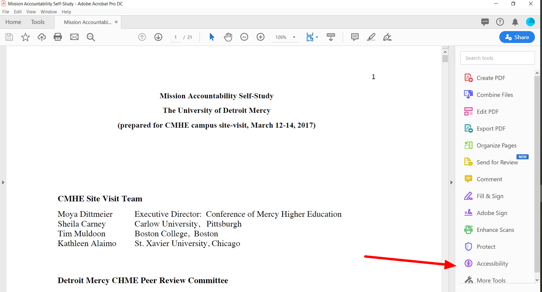Open the Help question mark icon
542x292 pixels.
pyautogui.click(x=500, y=22)
